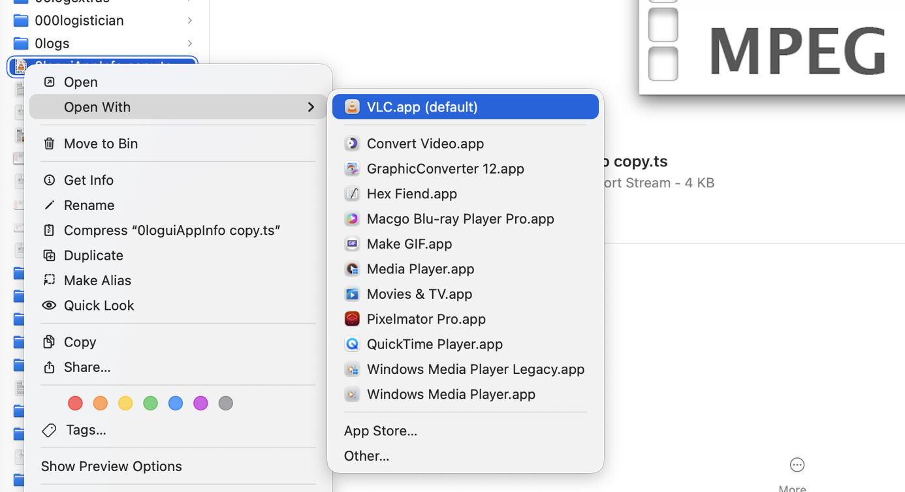This screenshot has width=905, height=492.
Task: Click the Make Alias icon
Action: click(49, 280)
